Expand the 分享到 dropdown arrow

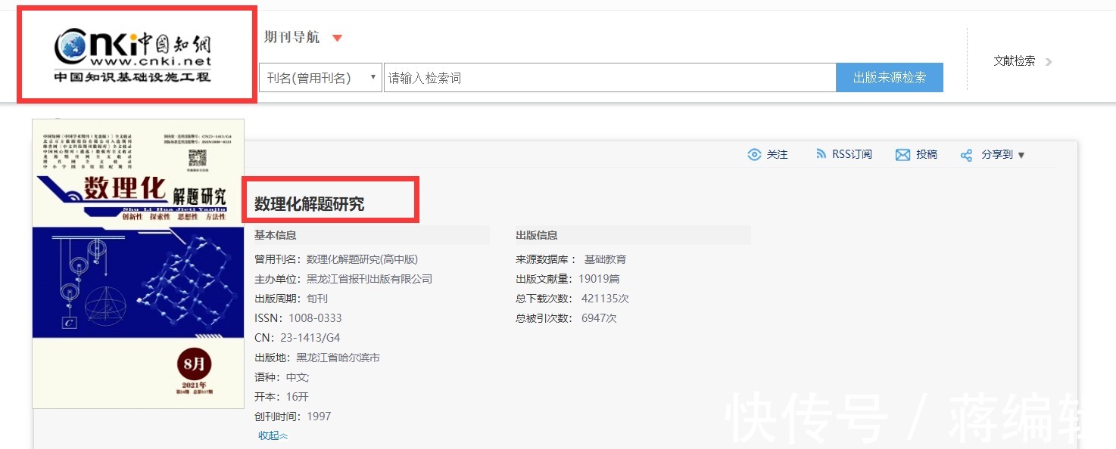coord(1021,155)
